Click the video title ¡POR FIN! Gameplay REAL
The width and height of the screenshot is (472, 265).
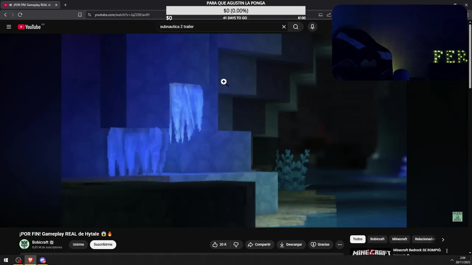pyautogui.click(x=66, y=234)
